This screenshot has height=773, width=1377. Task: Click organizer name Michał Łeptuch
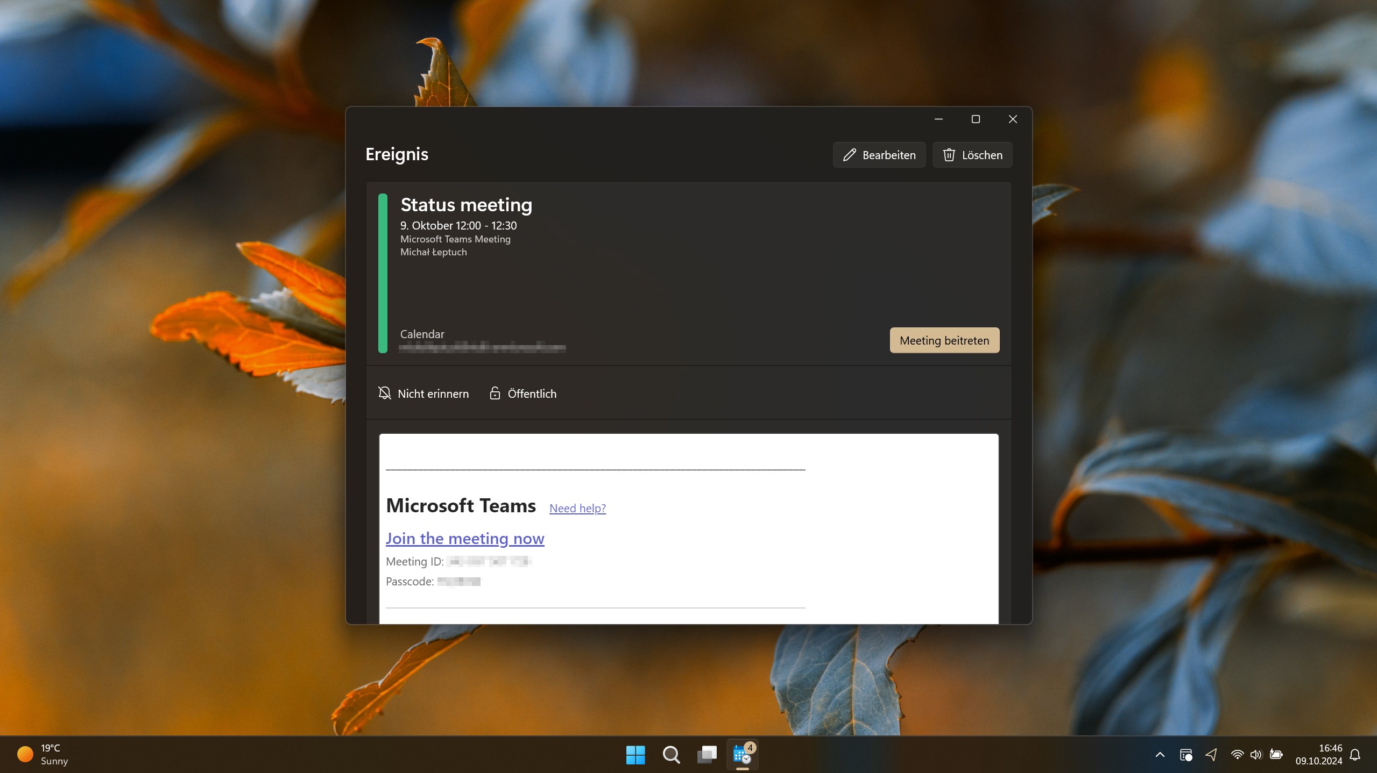434,252
